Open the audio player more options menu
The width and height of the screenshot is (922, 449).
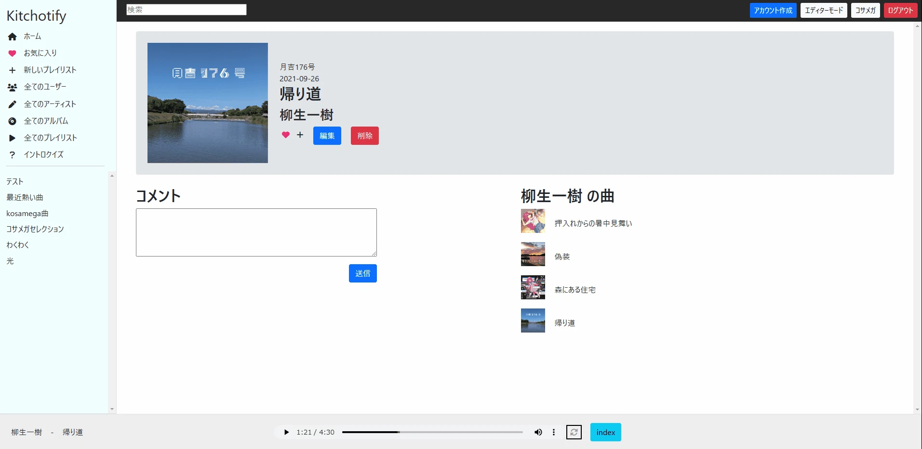pyautogui.click(x=554, y=432)
